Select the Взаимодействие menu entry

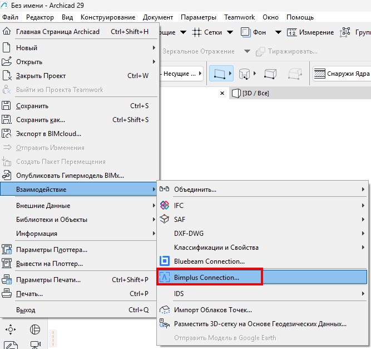(78, 189)
